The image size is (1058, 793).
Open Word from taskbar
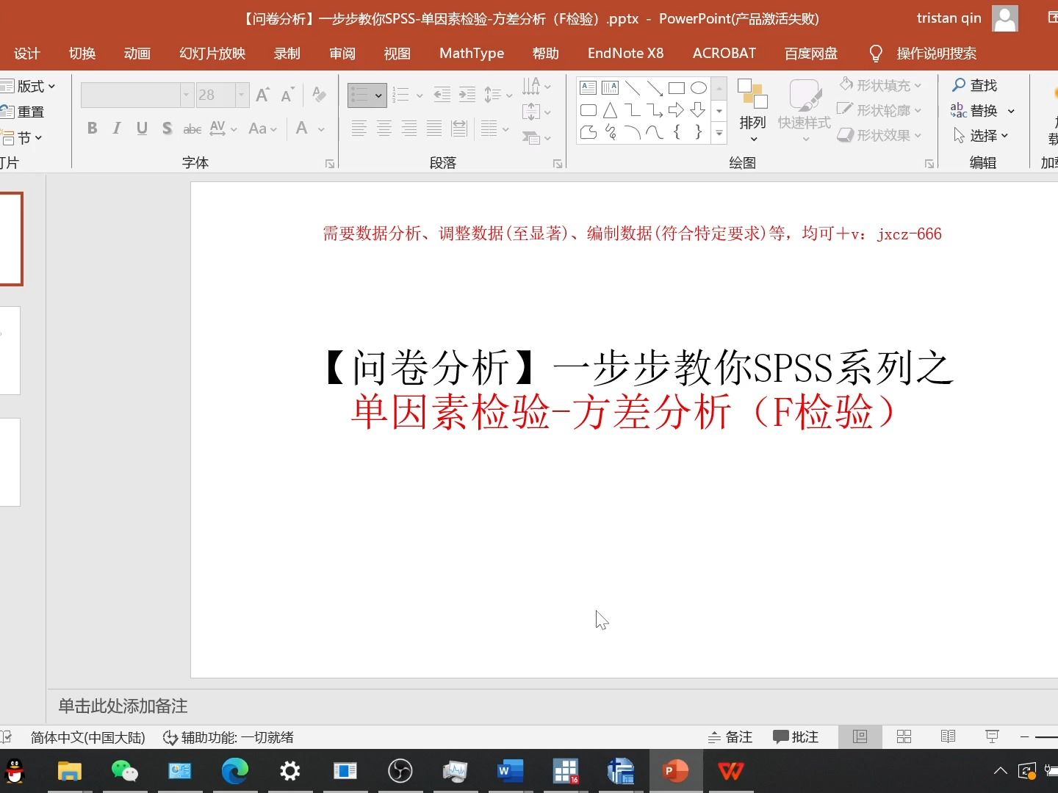tap(511, 771)
